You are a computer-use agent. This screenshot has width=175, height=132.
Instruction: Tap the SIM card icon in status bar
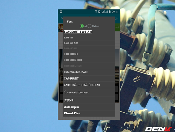99,12
